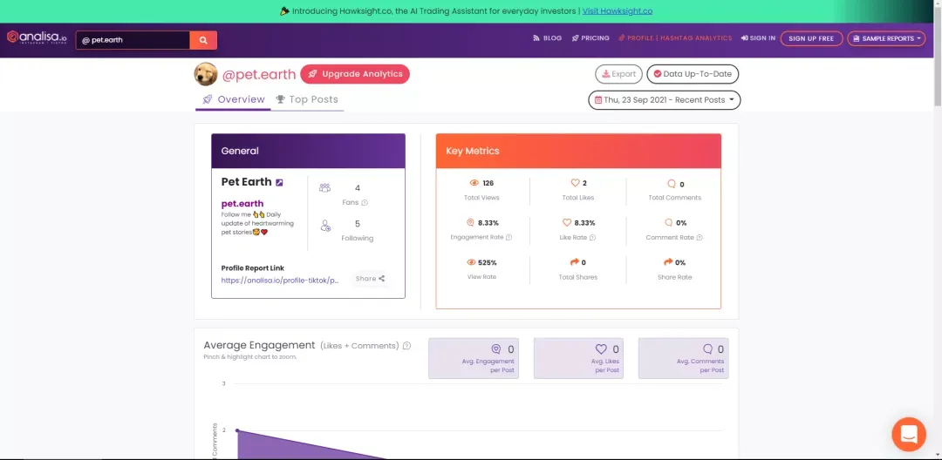Image resolution: width=942 pixels, height=460 pixels.
Task: Click the Total Likes heart icon
Action: point(575,183)
